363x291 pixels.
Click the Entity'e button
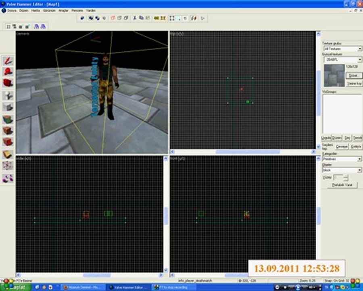[x=356, y=147]
